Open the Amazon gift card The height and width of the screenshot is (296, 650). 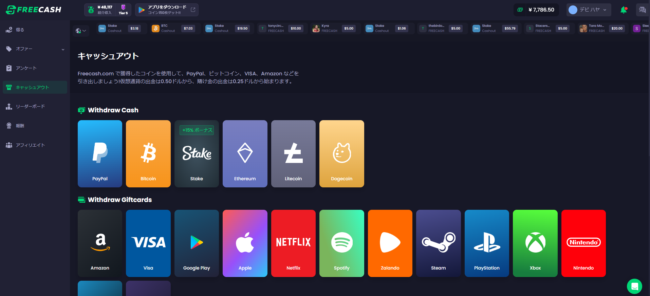point(100,243)
